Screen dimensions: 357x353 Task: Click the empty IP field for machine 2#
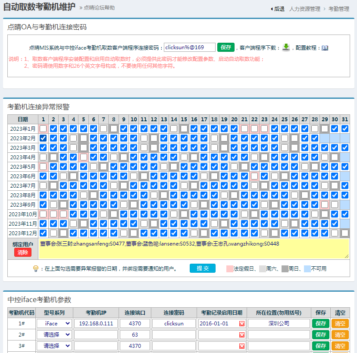click(96, 335)
